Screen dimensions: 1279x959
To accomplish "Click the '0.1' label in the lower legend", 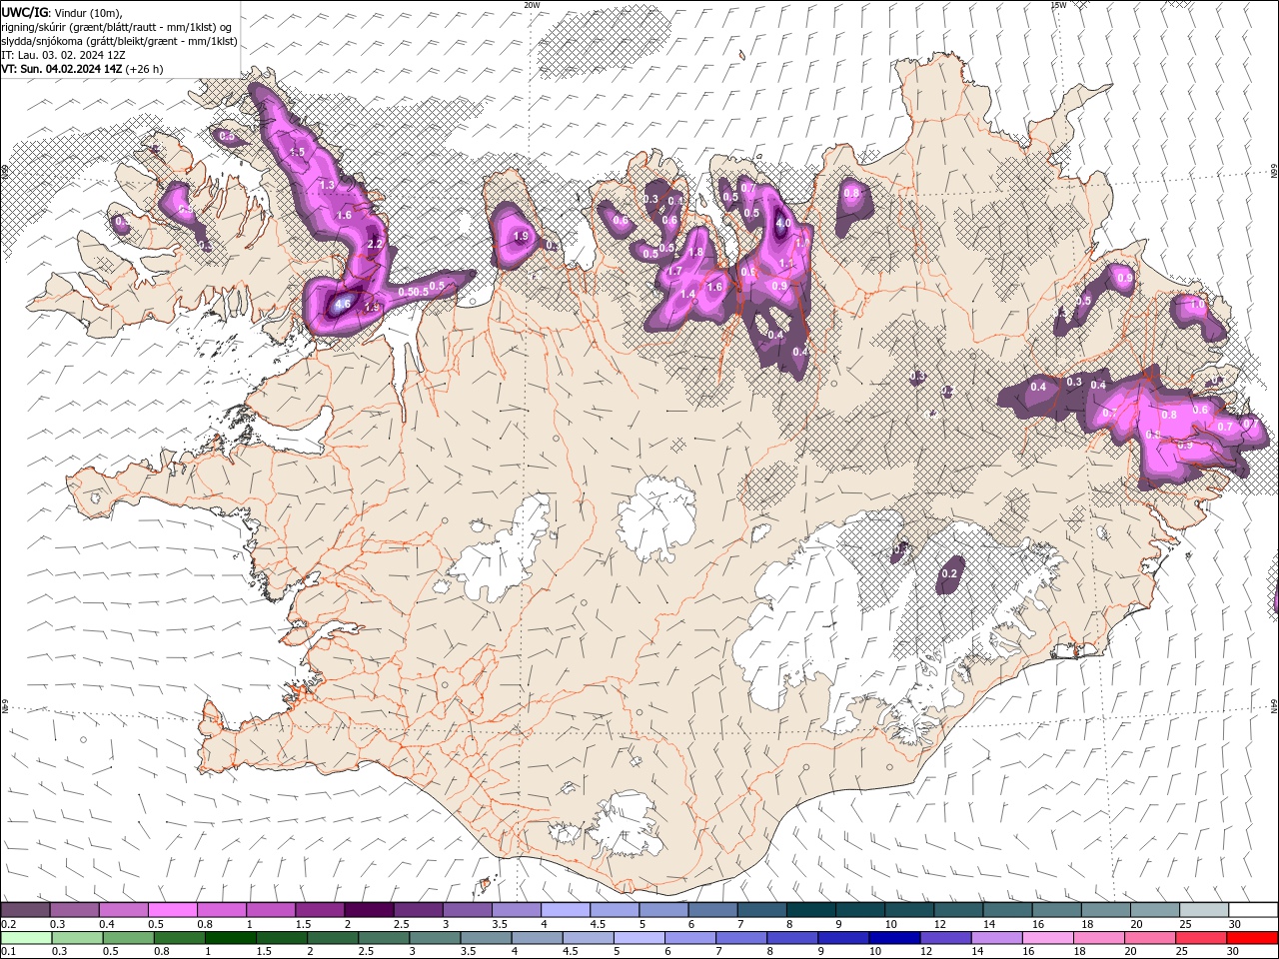I will click(x=8, y=952).
